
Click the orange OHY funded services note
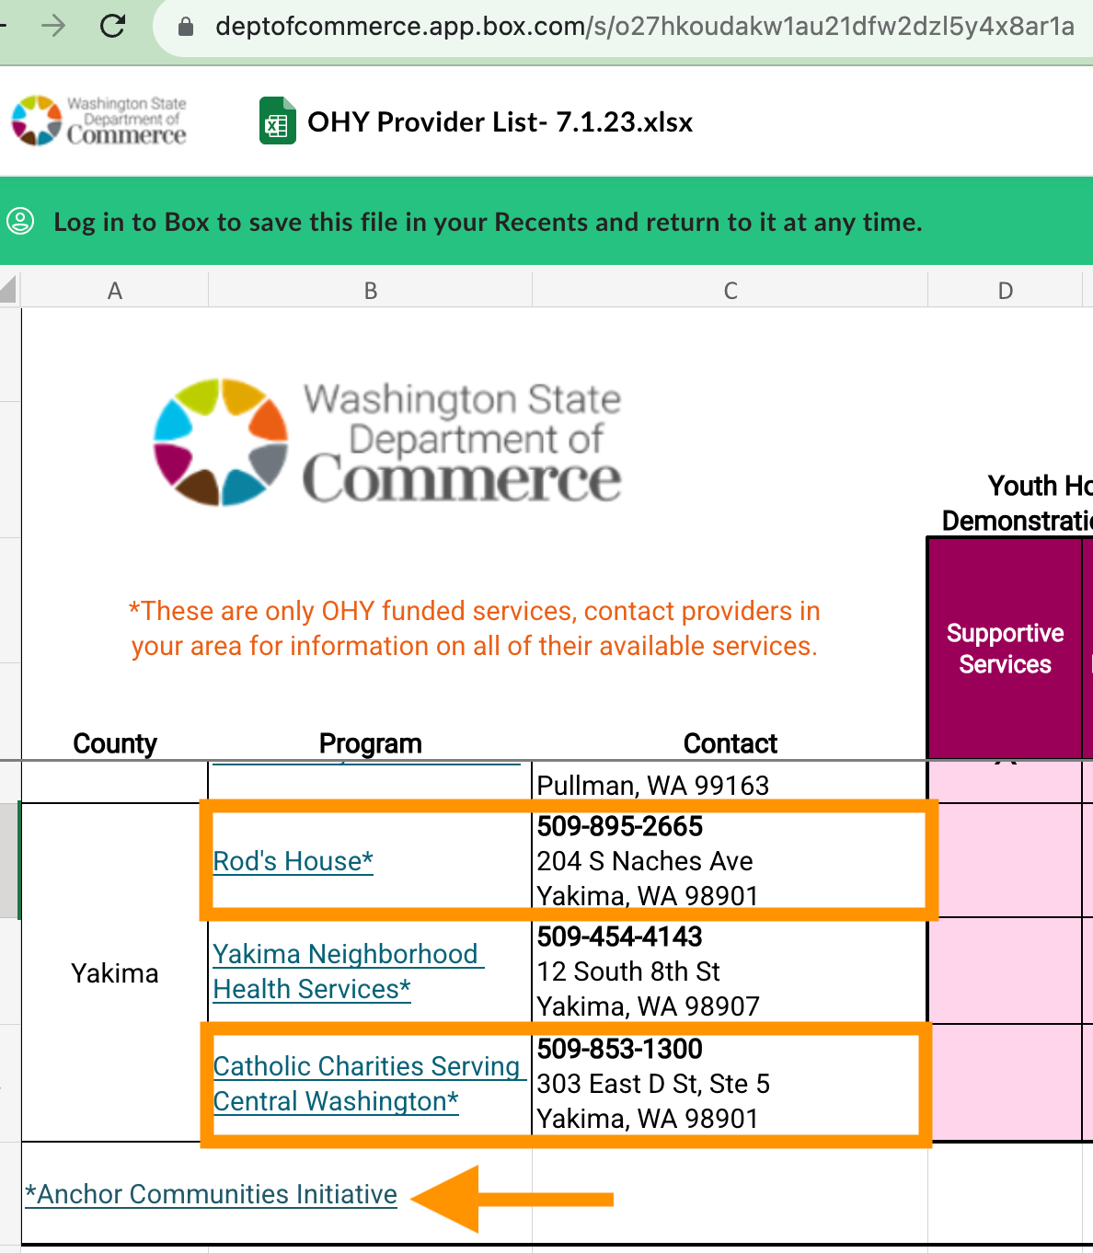[x=475, y=628]
